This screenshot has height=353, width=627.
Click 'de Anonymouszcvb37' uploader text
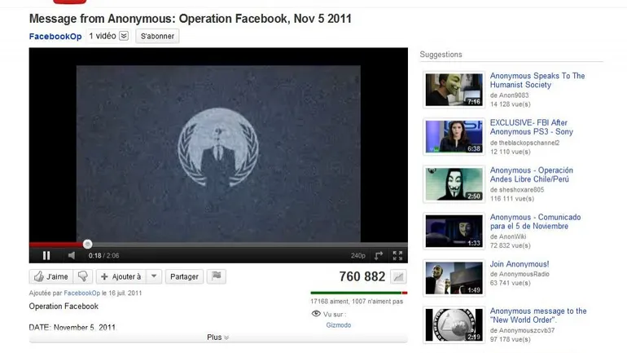522,330
